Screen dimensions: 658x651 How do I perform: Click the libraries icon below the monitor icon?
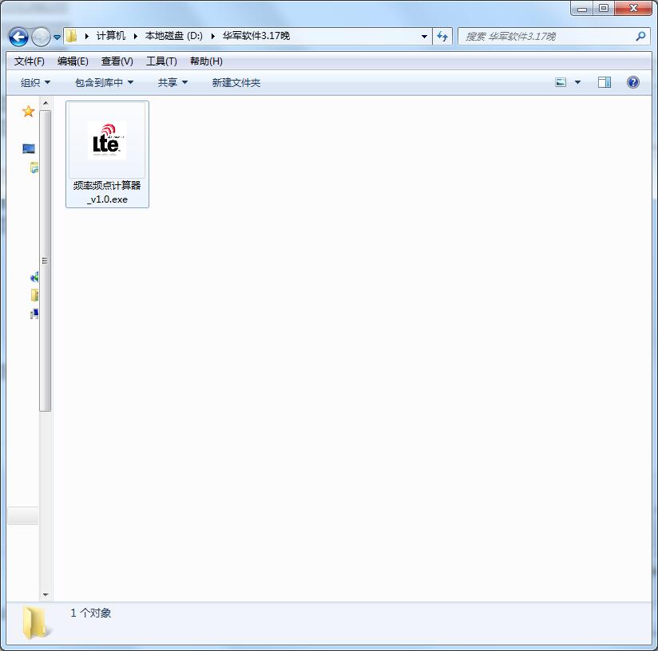tap(34, 168)
